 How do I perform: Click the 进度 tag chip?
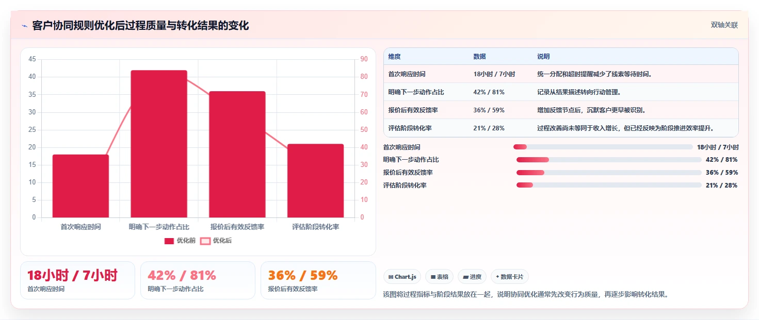pyautogui.click(x=472, y=277)
